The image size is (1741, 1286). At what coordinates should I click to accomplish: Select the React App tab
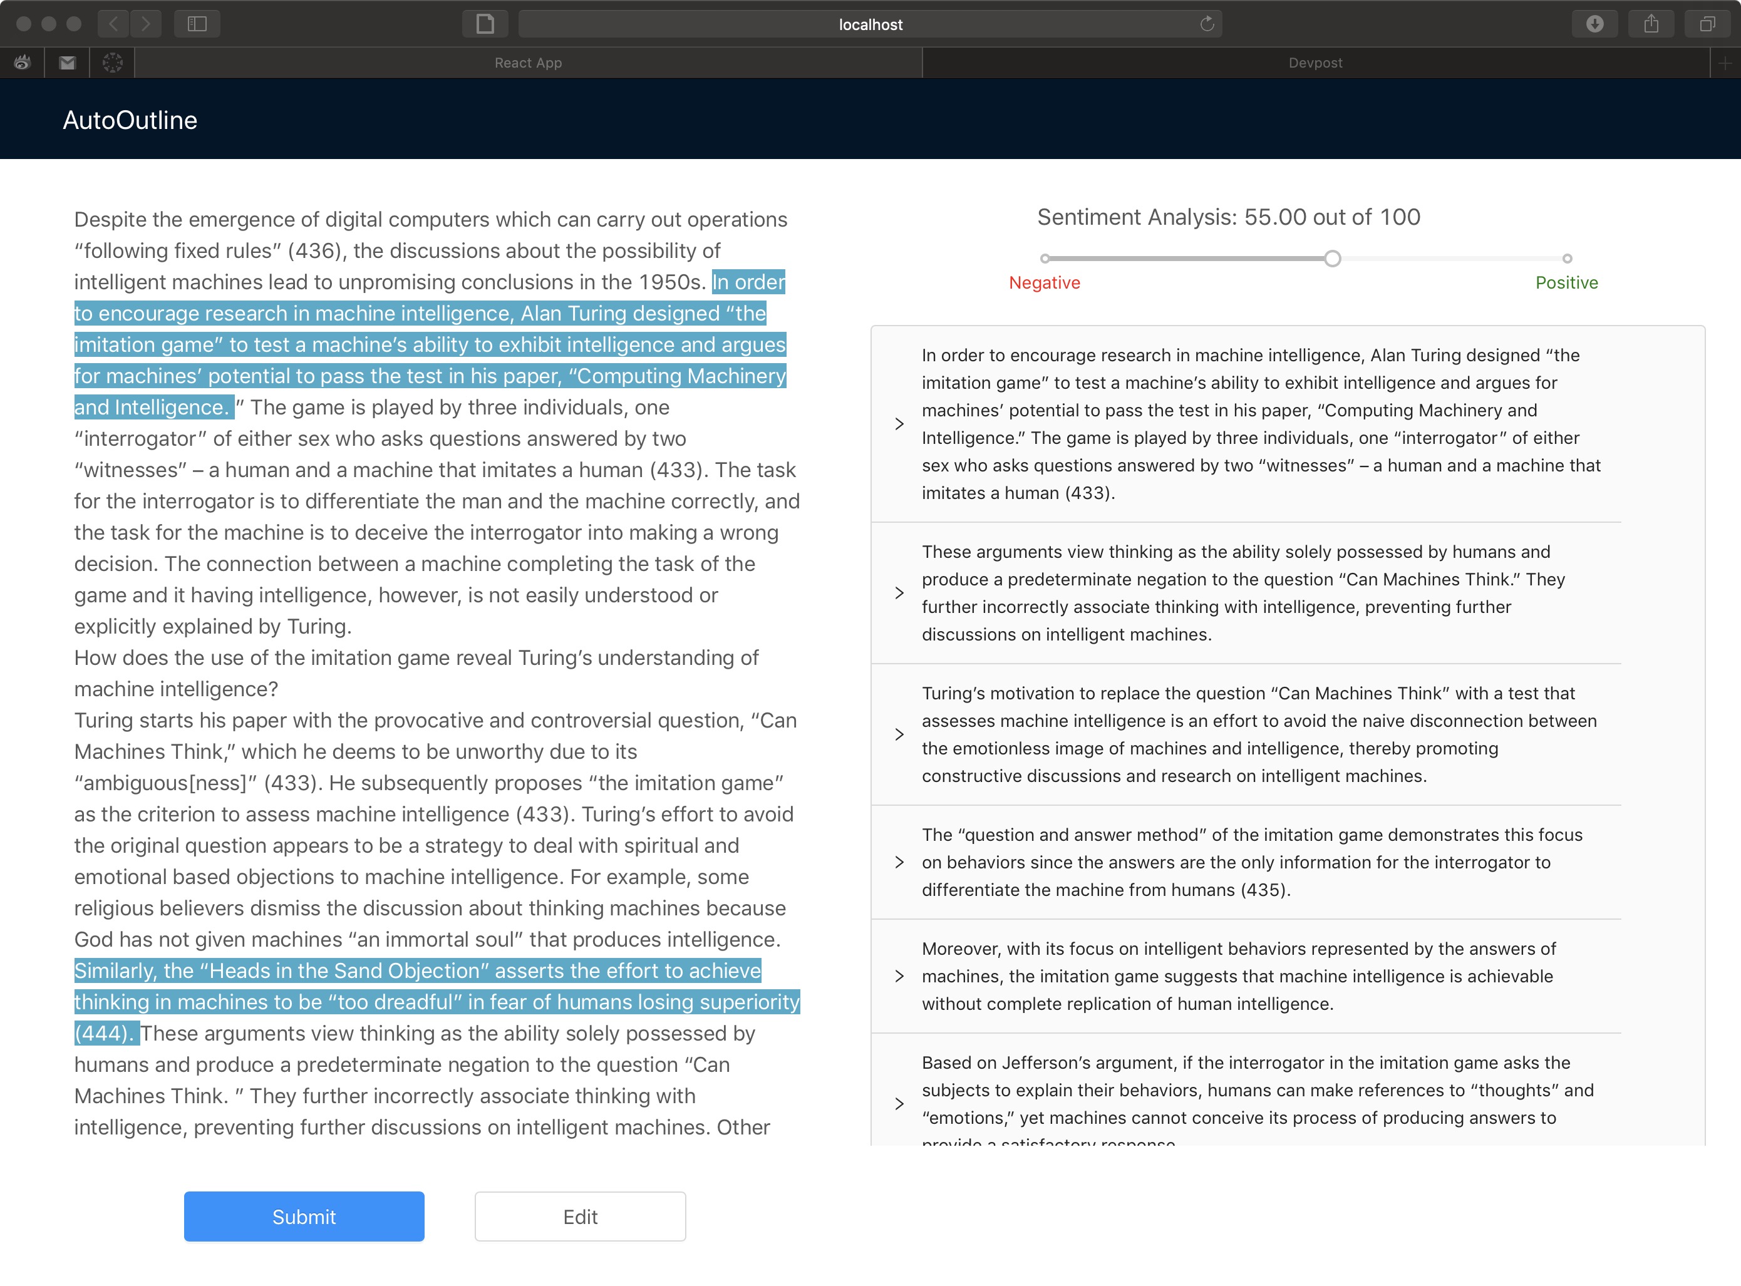point(528,63)
